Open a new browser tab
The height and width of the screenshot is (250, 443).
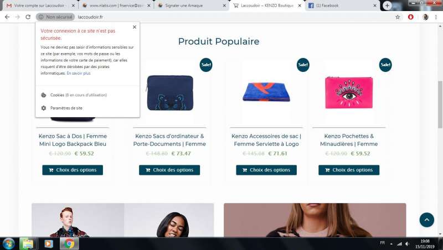click(x=387, y=6)
